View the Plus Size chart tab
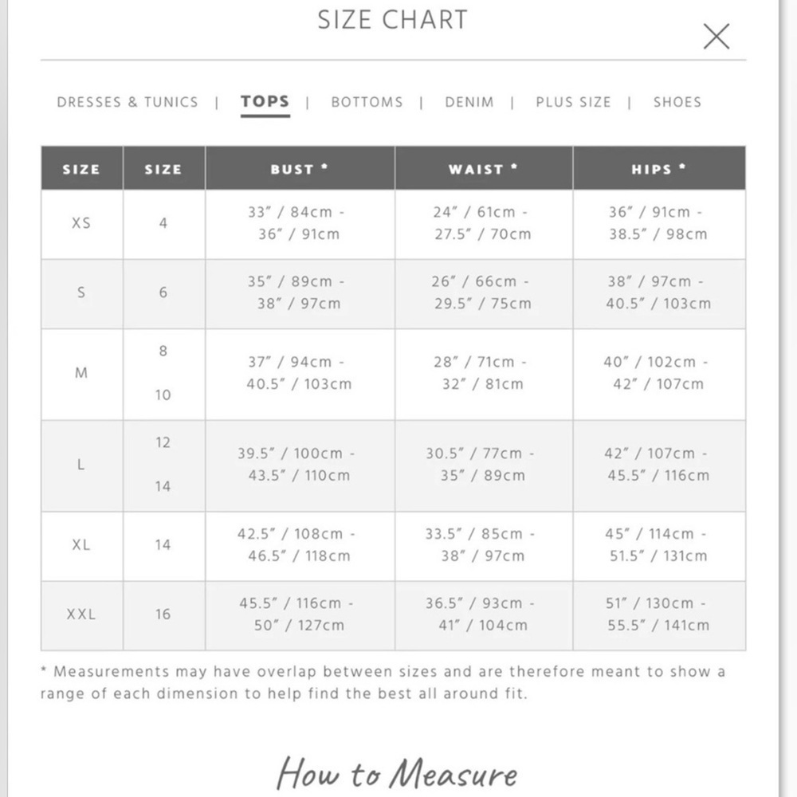Image resolution: width=797 pixels, height=797 pixels. [573, 102]
